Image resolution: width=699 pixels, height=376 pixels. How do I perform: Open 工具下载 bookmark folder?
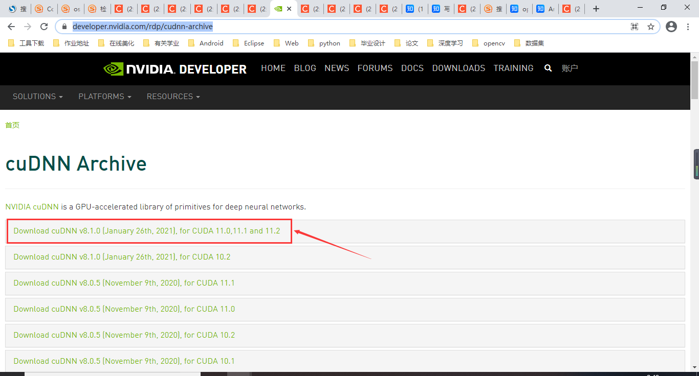click(26, 43)
